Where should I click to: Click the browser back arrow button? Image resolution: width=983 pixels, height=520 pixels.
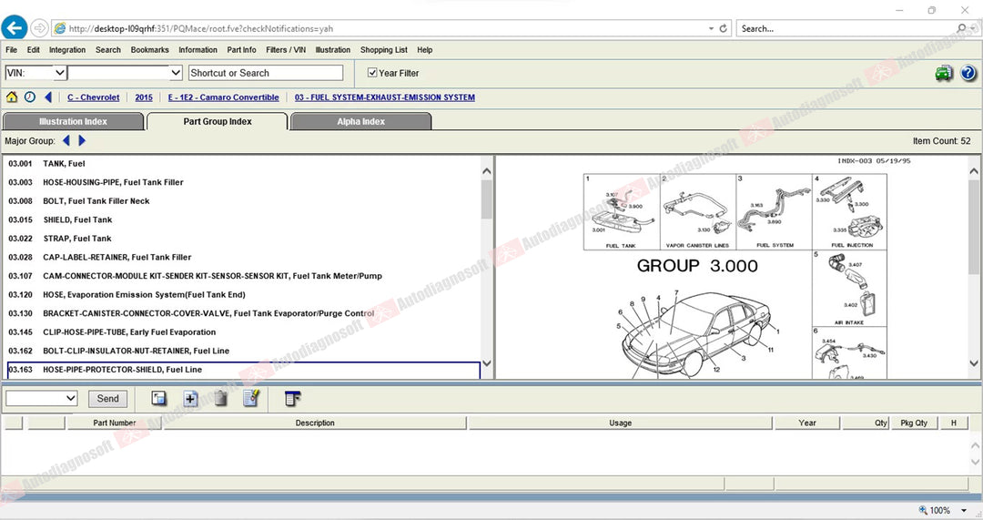(14, 27)
